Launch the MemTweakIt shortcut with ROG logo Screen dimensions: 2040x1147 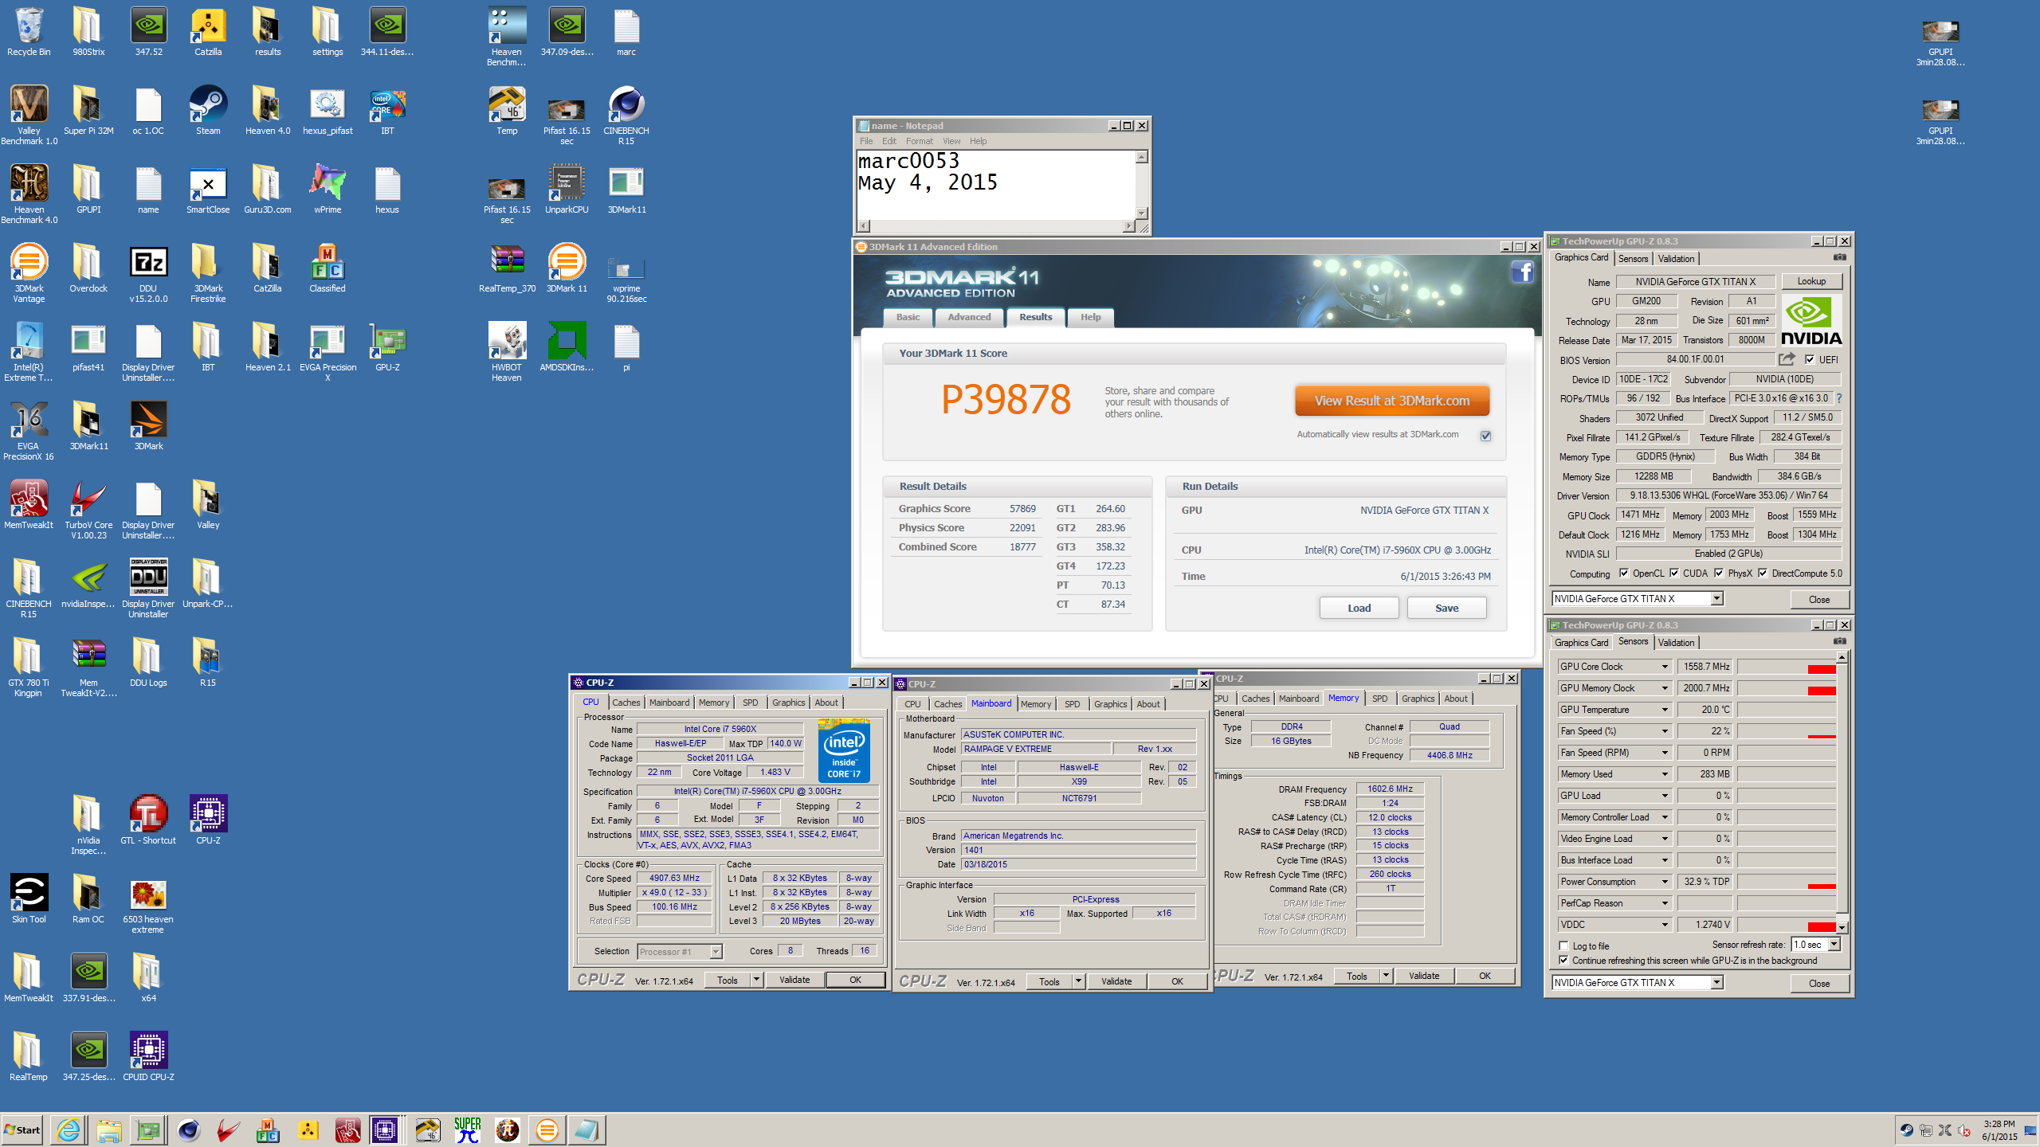click(29, 505)
